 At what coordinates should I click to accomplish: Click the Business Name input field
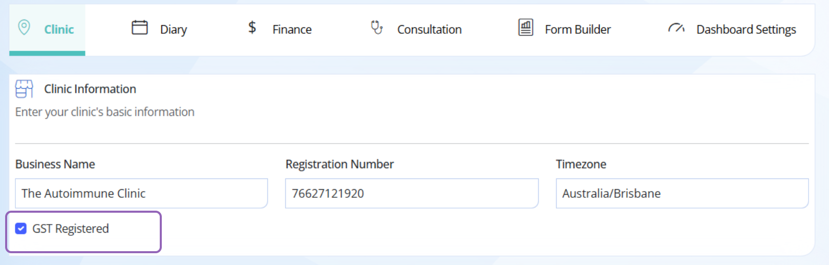click(141, 193)
